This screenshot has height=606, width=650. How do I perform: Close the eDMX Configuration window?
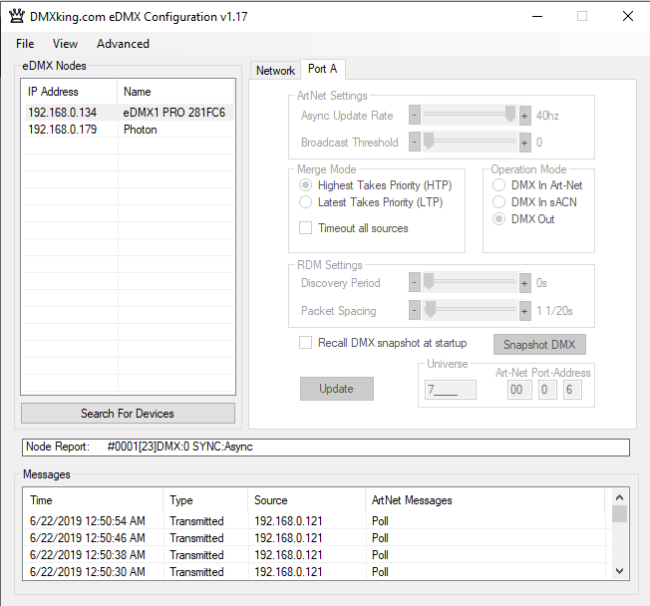[628, 16]
